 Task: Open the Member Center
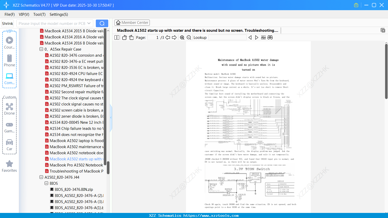[x=132, y=23]
